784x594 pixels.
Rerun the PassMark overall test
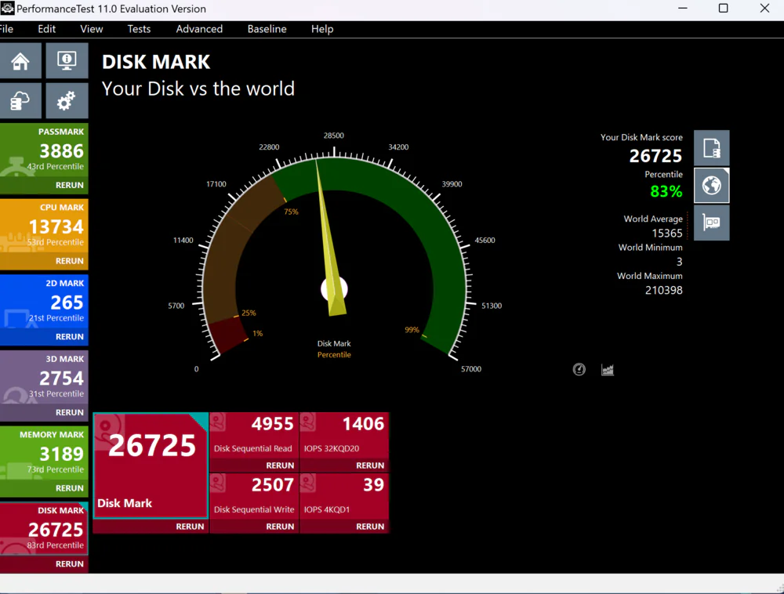point(70,185)
